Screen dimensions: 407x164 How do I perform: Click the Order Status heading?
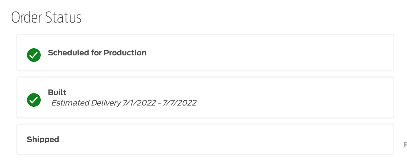coord(46,18)
